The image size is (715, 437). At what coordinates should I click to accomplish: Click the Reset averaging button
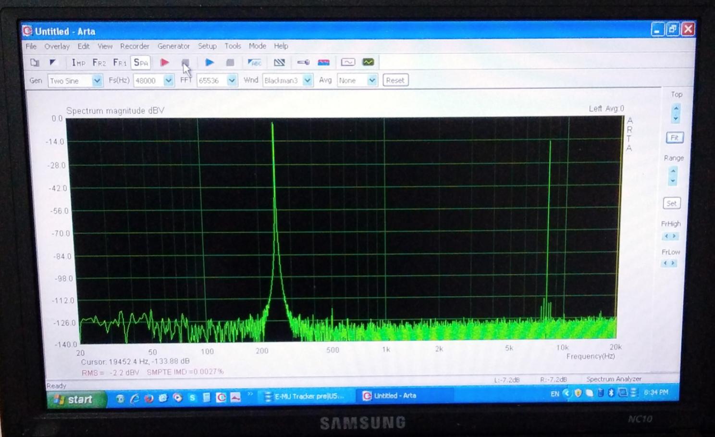tap(395, 80)
